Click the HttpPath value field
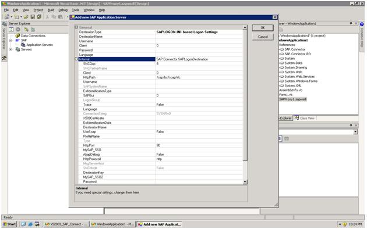Screen dimensions: 367x229 click(x=199, y=77)
